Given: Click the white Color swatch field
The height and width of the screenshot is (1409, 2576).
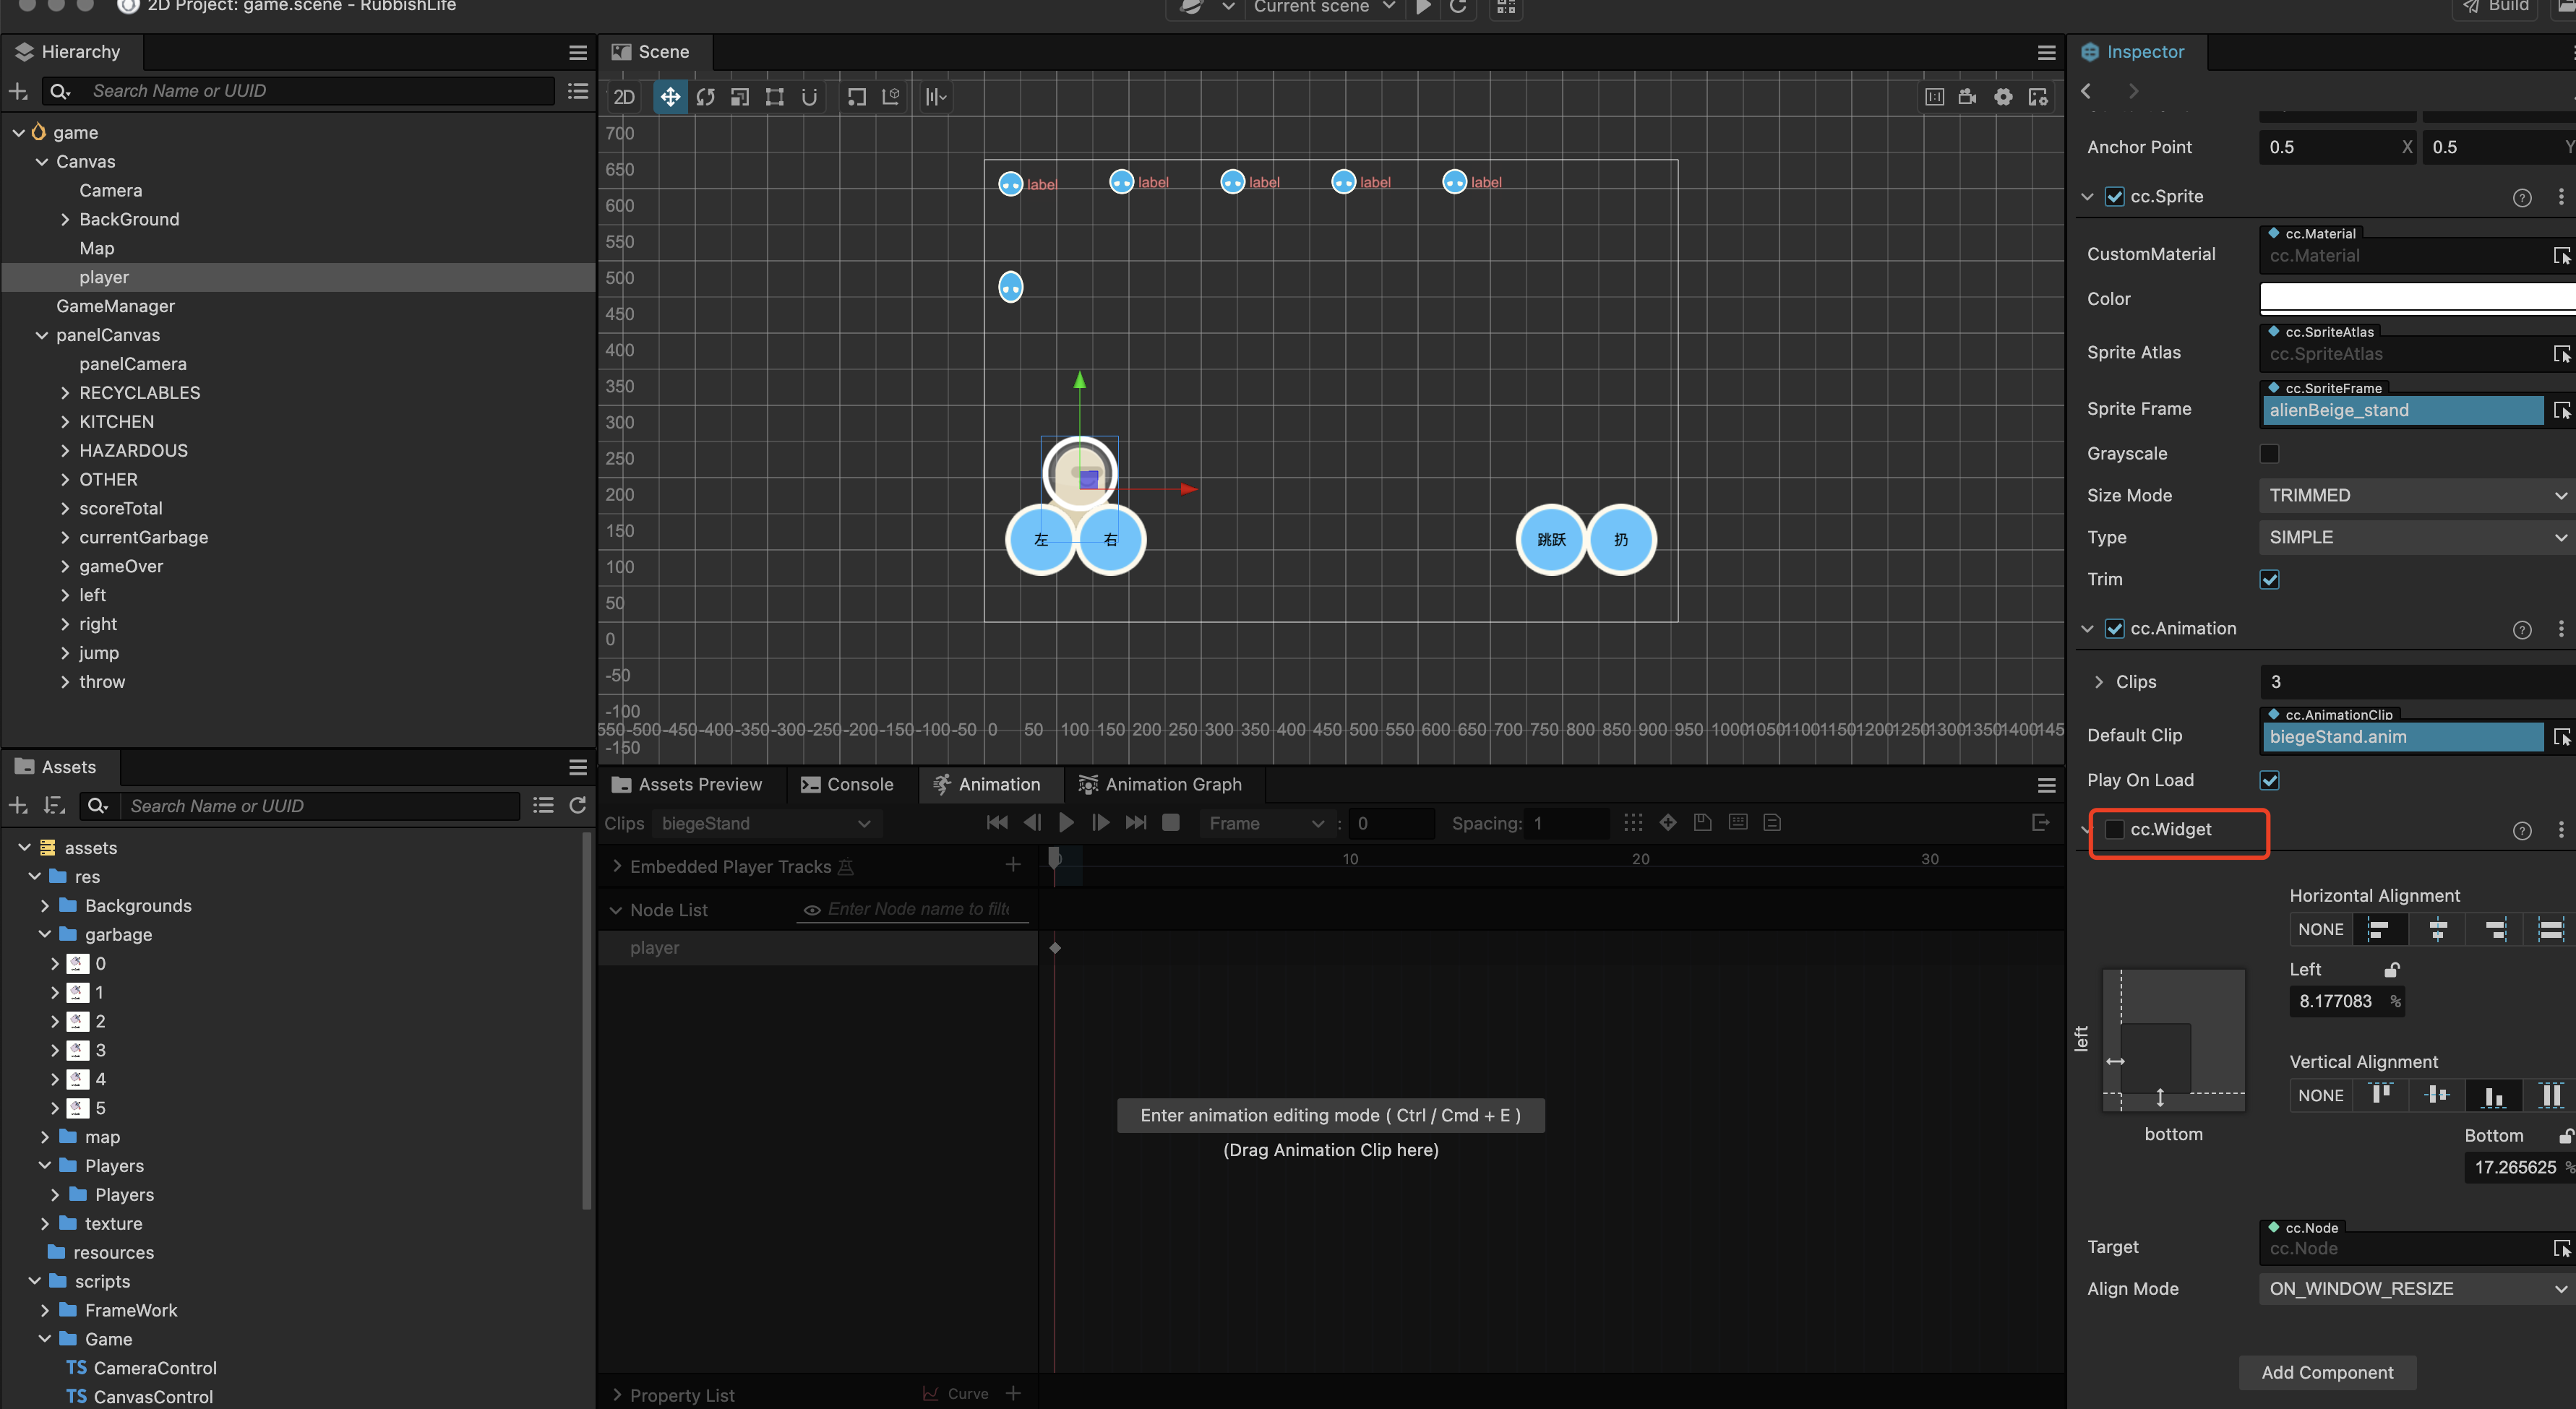Looking at the screenshot, I should tap(2416, 298).
